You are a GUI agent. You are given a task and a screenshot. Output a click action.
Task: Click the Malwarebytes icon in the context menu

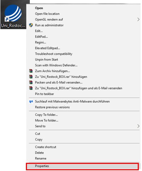tap(31, 101)
